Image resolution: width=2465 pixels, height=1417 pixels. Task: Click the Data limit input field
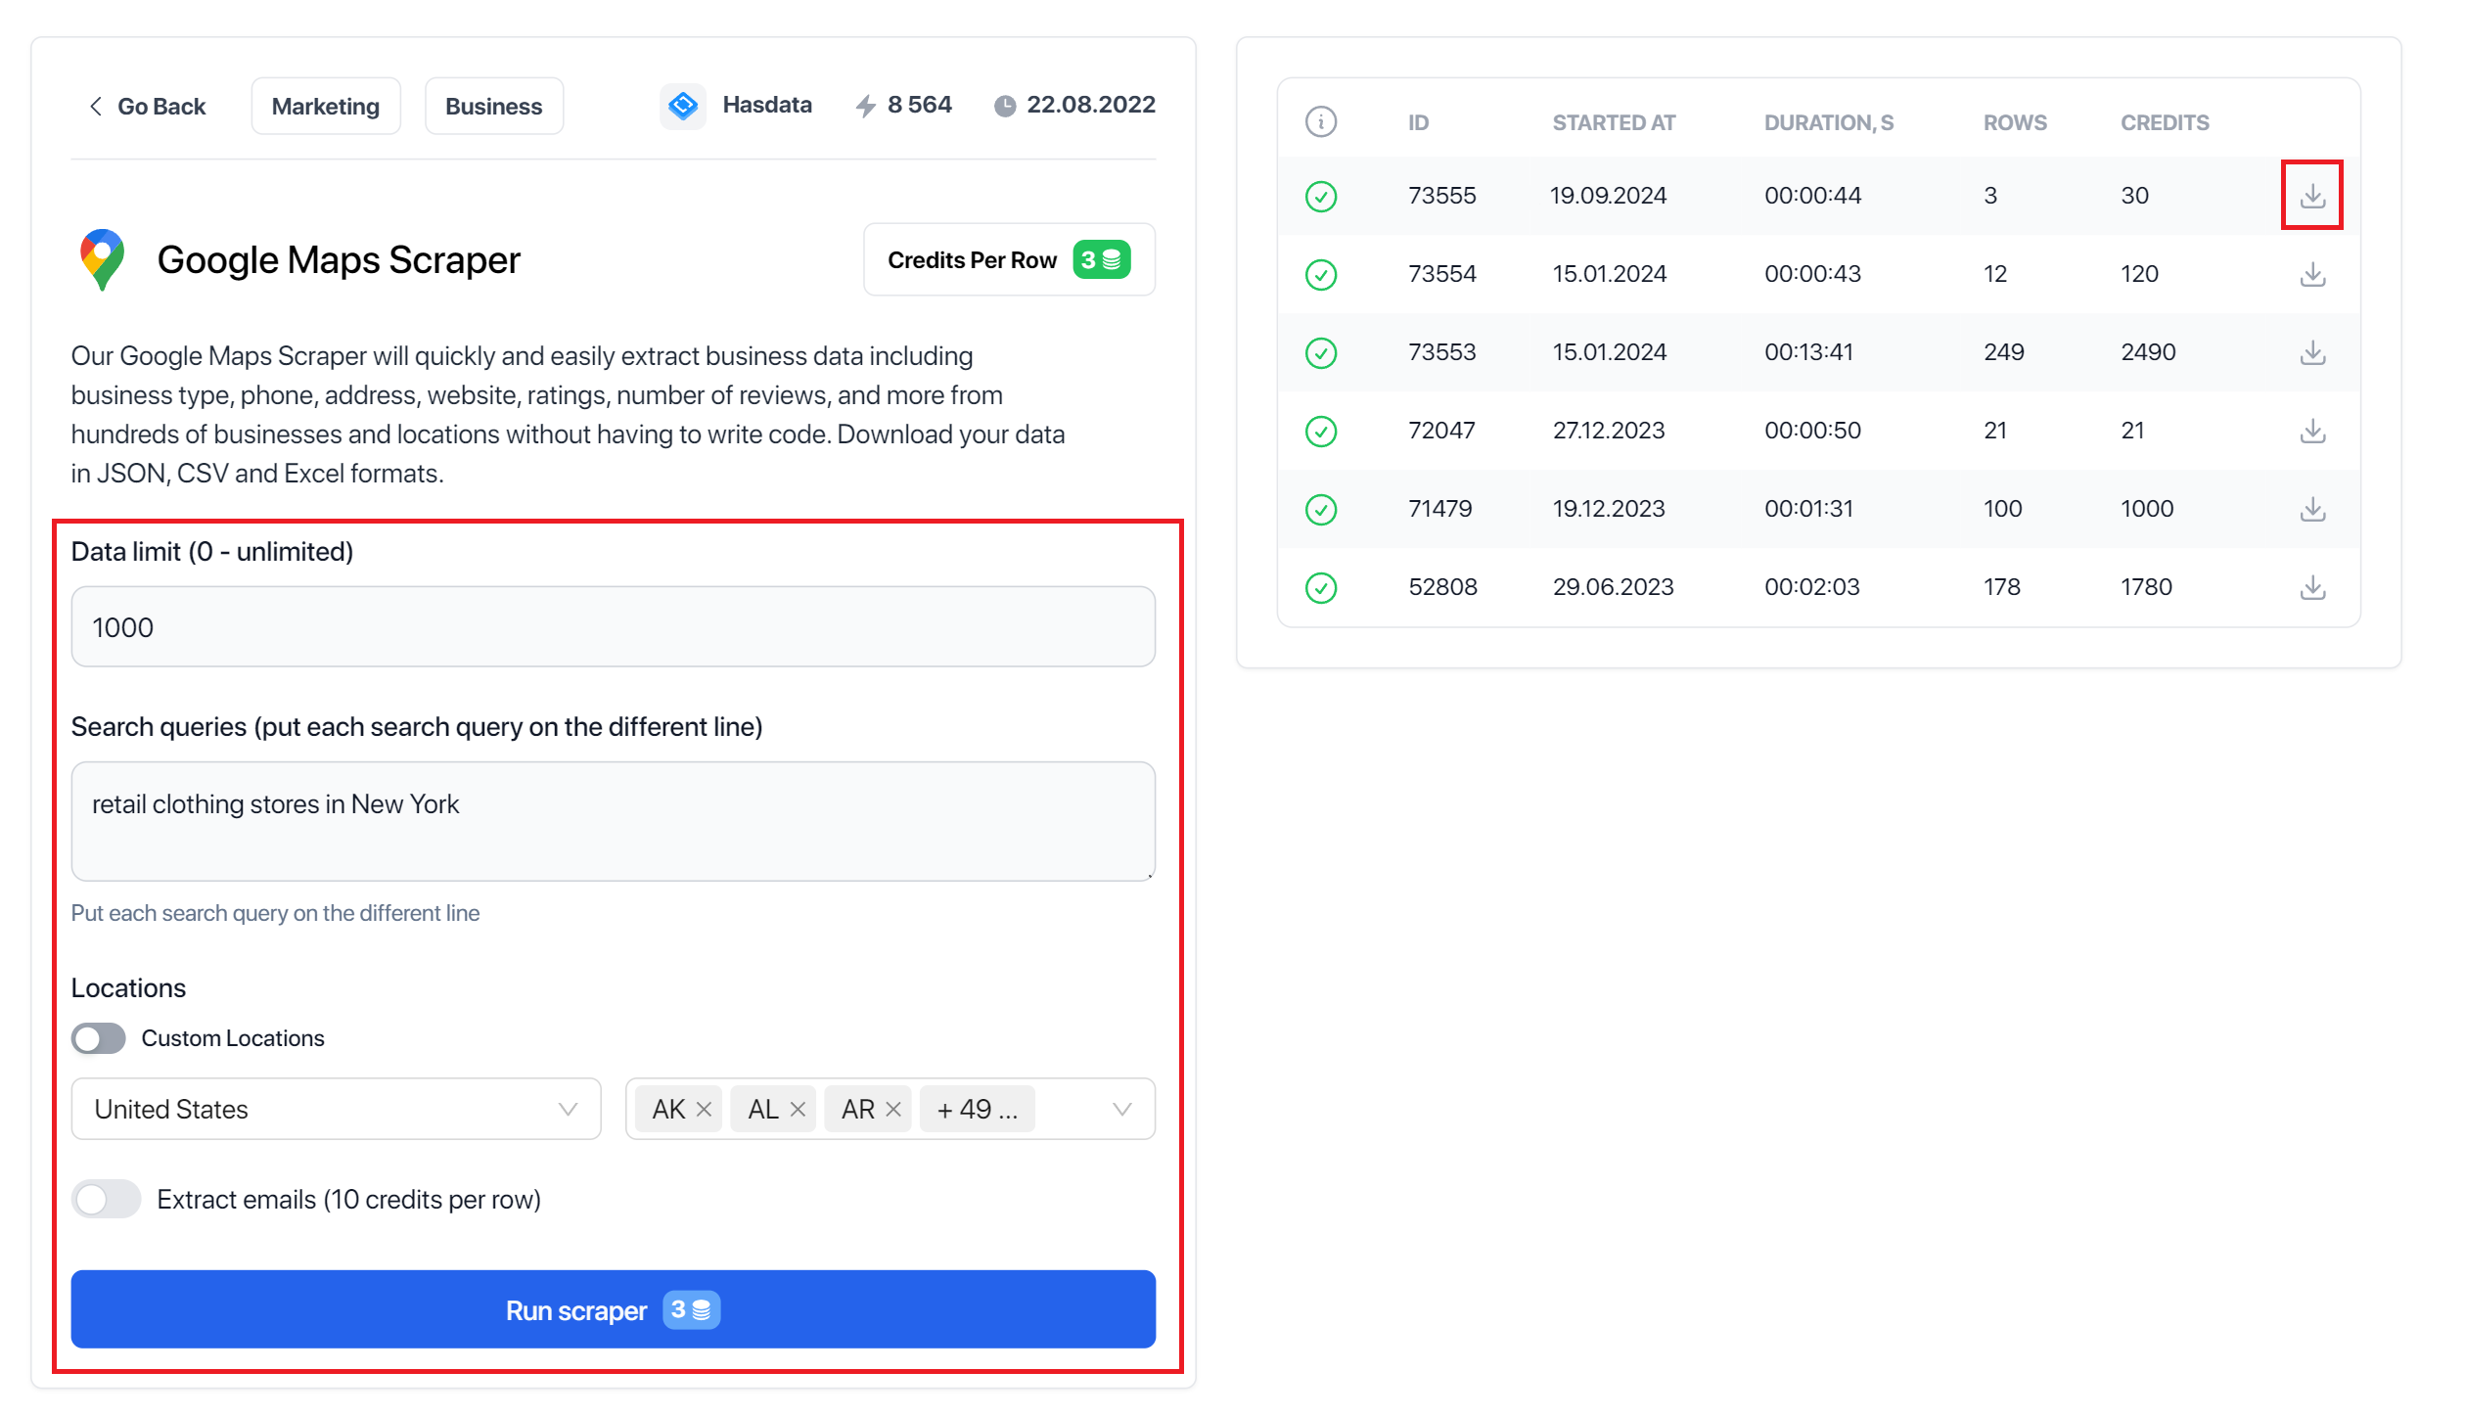pos(613,626)
